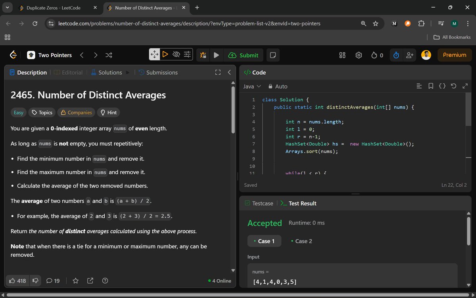Select Case 2 result
This screenshot has width=476, height=298.
[301, 241]
